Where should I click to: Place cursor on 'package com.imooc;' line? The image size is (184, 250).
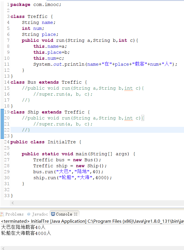coord(36,5)
